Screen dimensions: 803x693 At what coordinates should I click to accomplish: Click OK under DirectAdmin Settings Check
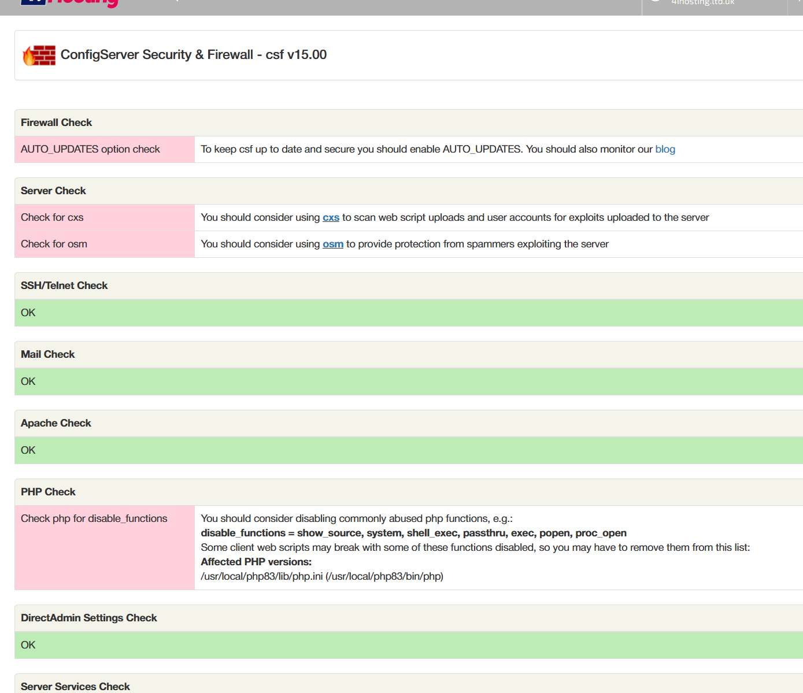[x=408, y=645]
